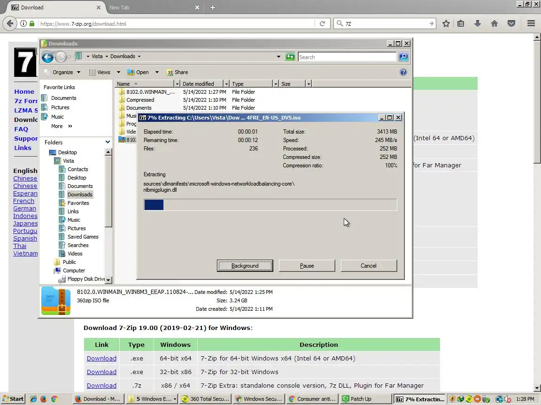Collapse the Folders pane chevron
This screenshot has width=541, height=405.
tap(108, 142)
